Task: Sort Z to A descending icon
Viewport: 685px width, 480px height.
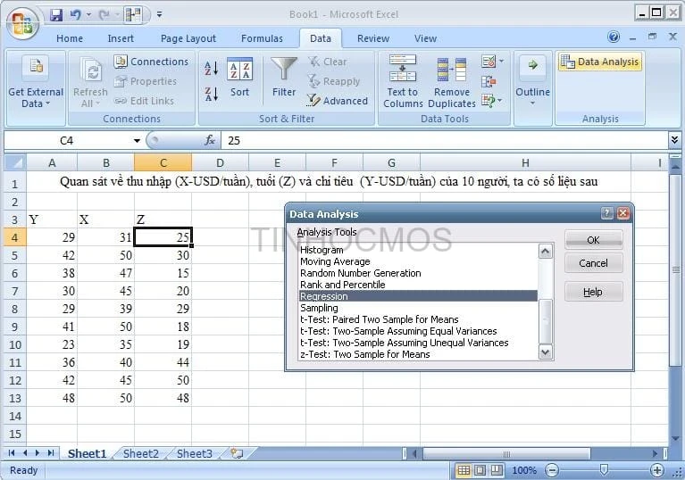Action: pyautogui.click(x=212, y=94)
